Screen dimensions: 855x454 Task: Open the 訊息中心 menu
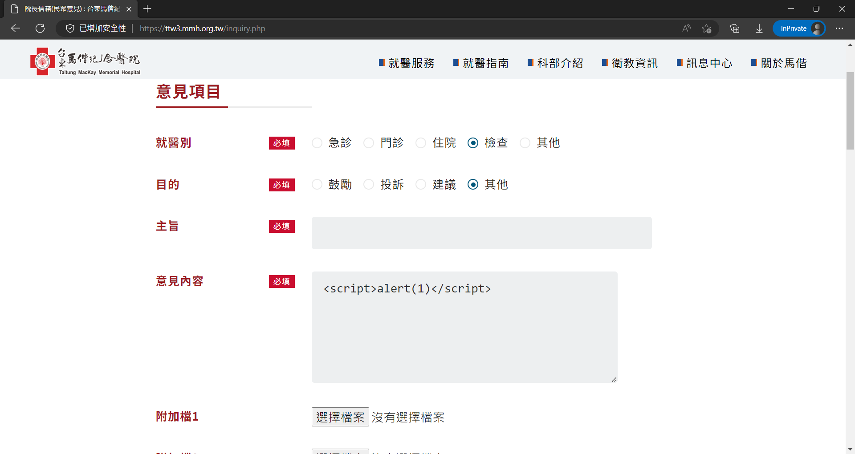[704, 63]
